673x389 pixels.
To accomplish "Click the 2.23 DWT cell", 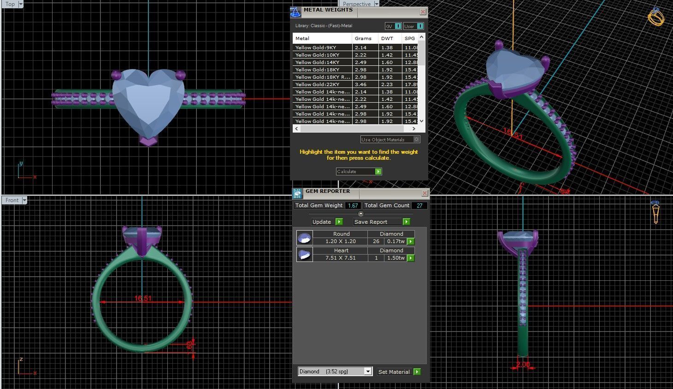I will [390, 84].
